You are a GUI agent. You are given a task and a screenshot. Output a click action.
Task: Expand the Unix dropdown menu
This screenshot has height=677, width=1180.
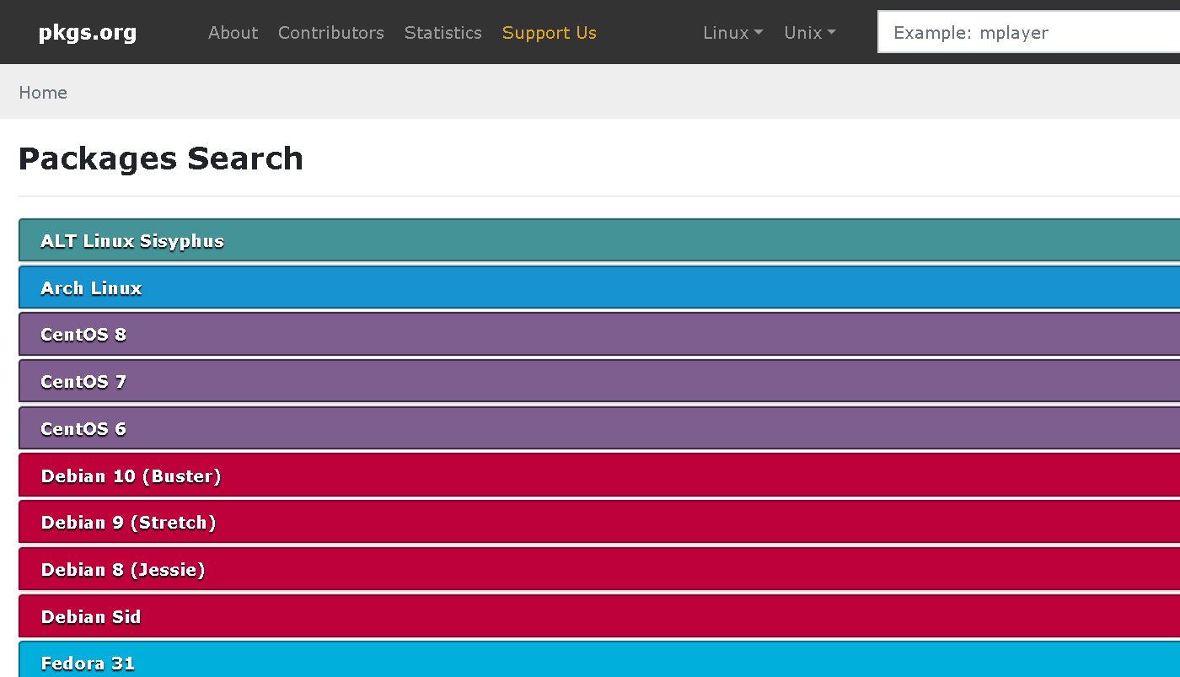pos(809,33)
